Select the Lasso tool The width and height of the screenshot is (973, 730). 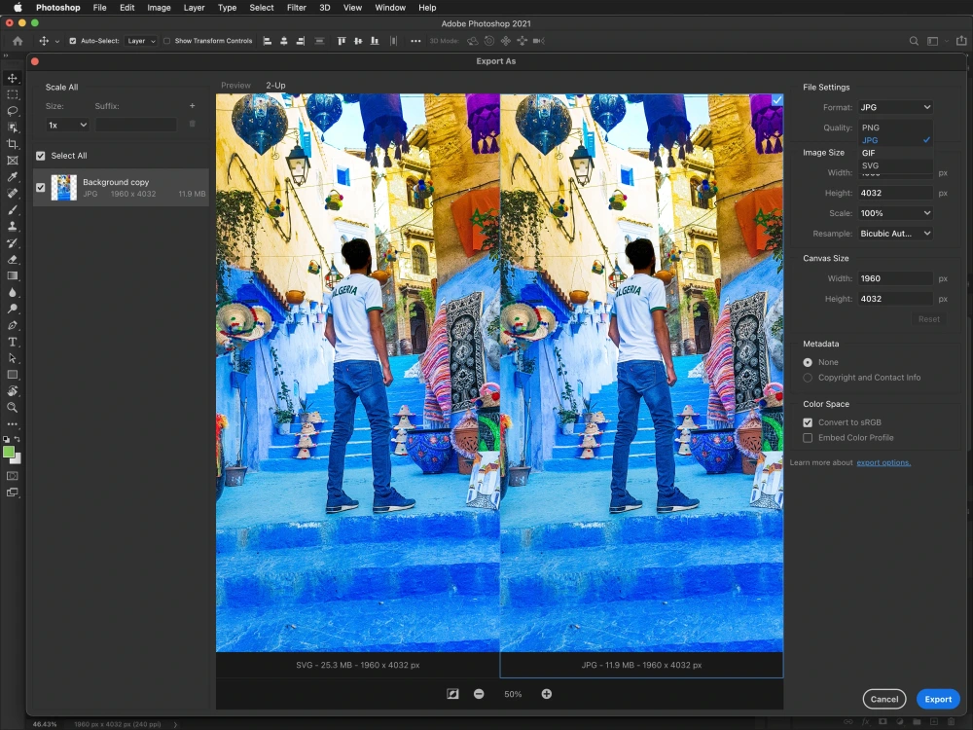click(x=13, y=111)
